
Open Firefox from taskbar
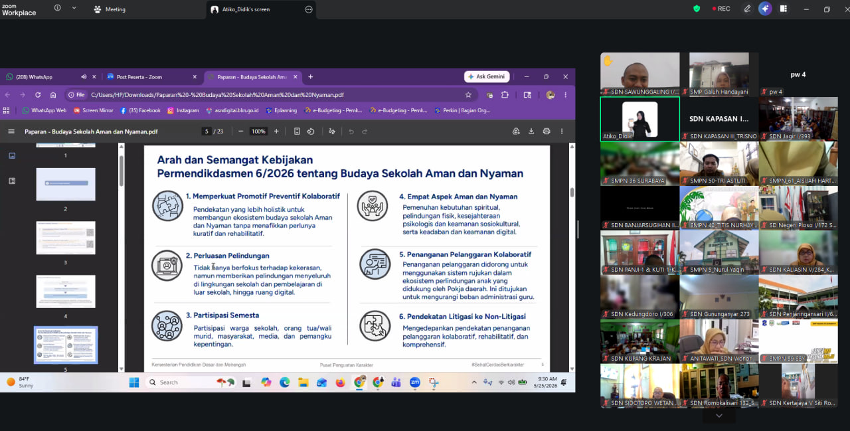[x=341, y=382]
